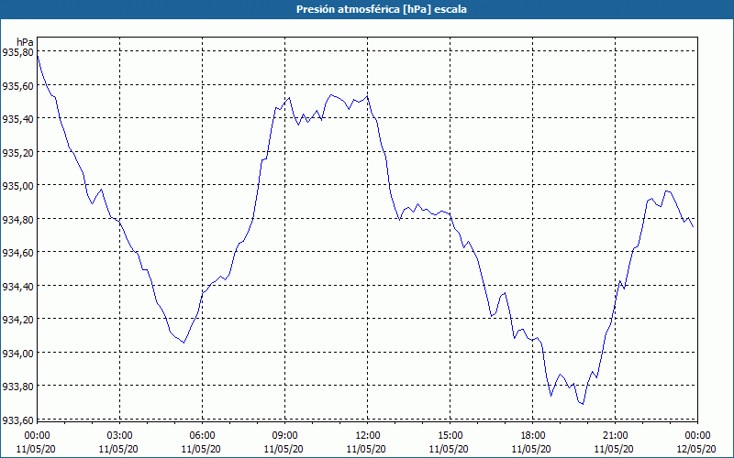Select the 935,60 y-axis label
This screenshot has height=458, width=734.
[x=17, y=85]
